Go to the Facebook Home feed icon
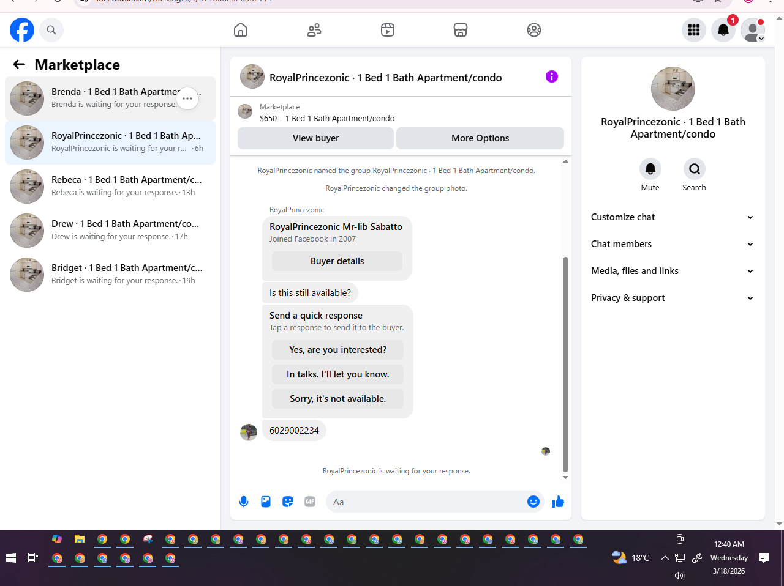Screen dimensions: 784x586 point(241,30)
